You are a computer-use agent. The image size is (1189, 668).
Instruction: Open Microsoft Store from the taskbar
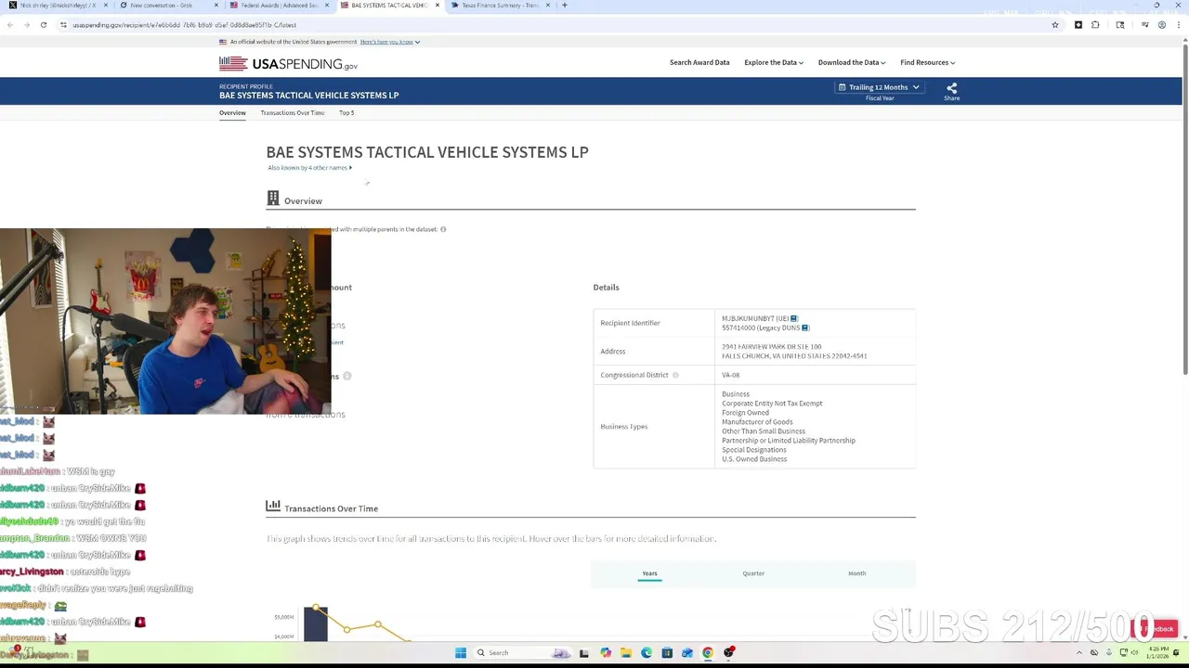(667, 652)
